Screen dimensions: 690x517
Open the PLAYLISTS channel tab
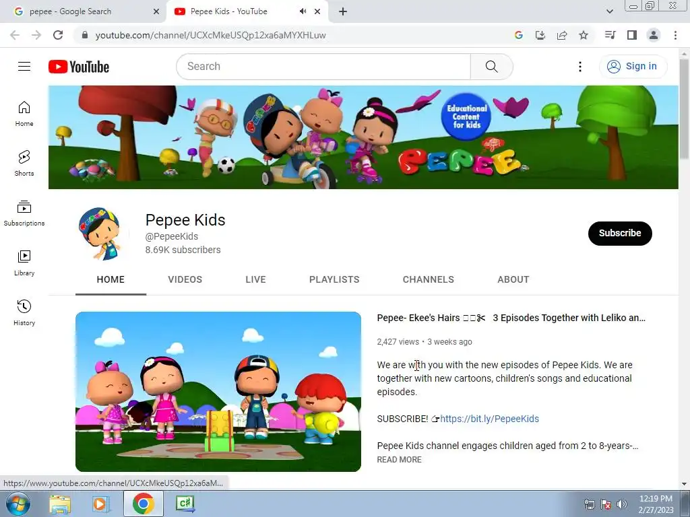pyautogui.click(x=334, y=279)
